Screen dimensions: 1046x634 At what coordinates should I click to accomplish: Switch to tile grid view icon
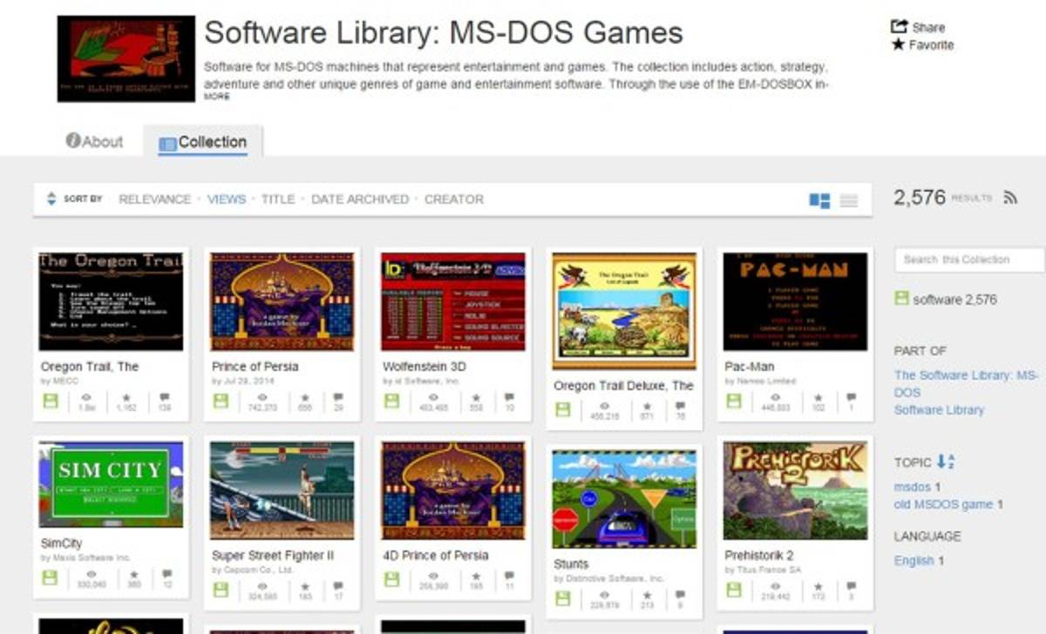819,200
